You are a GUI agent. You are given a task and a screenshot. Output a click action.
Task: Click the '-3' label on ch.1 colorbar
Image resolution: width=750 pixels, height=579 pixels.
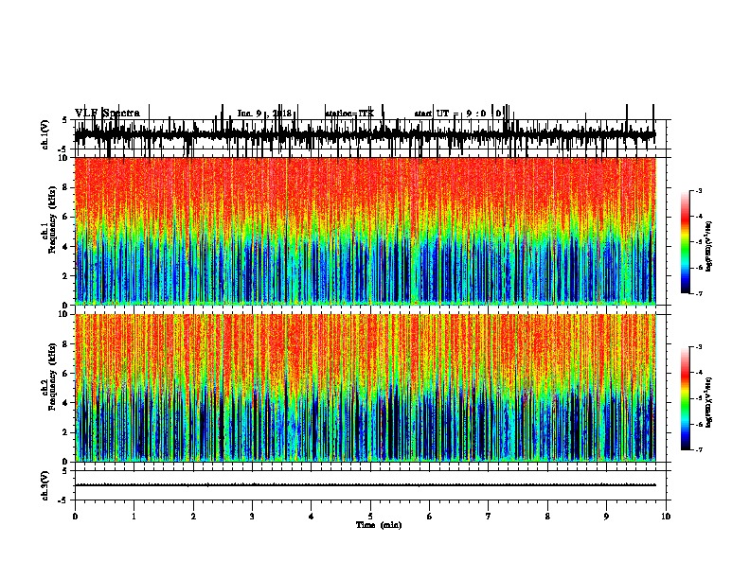pyautogui.click(x=698, y=190)
